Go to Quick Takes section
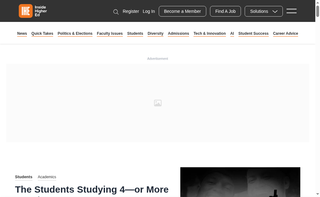 [42, 34]
